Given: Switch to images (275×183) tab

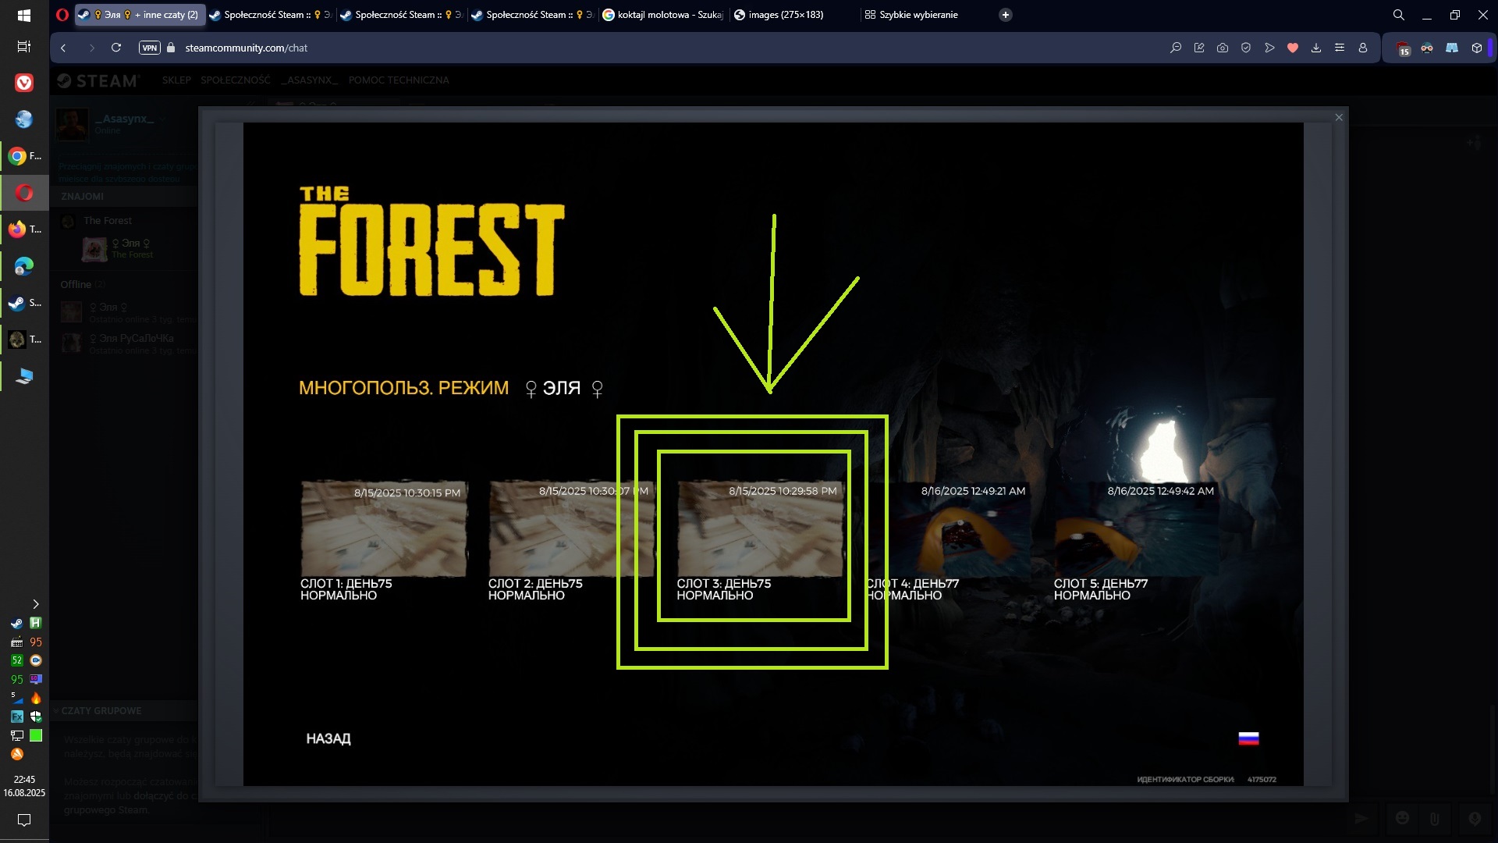Looking at the screenshot, I should point(784,15).
